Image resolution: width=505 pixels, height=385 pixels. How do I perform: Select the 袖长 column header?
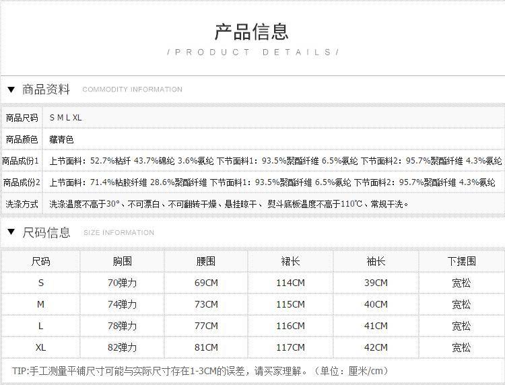pos(376,261)
